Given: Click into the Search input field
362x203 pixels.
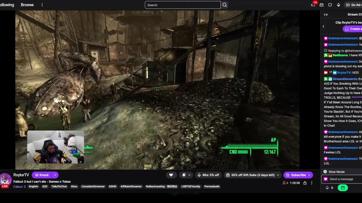Looking at the screenshot, I should point(183,5).
